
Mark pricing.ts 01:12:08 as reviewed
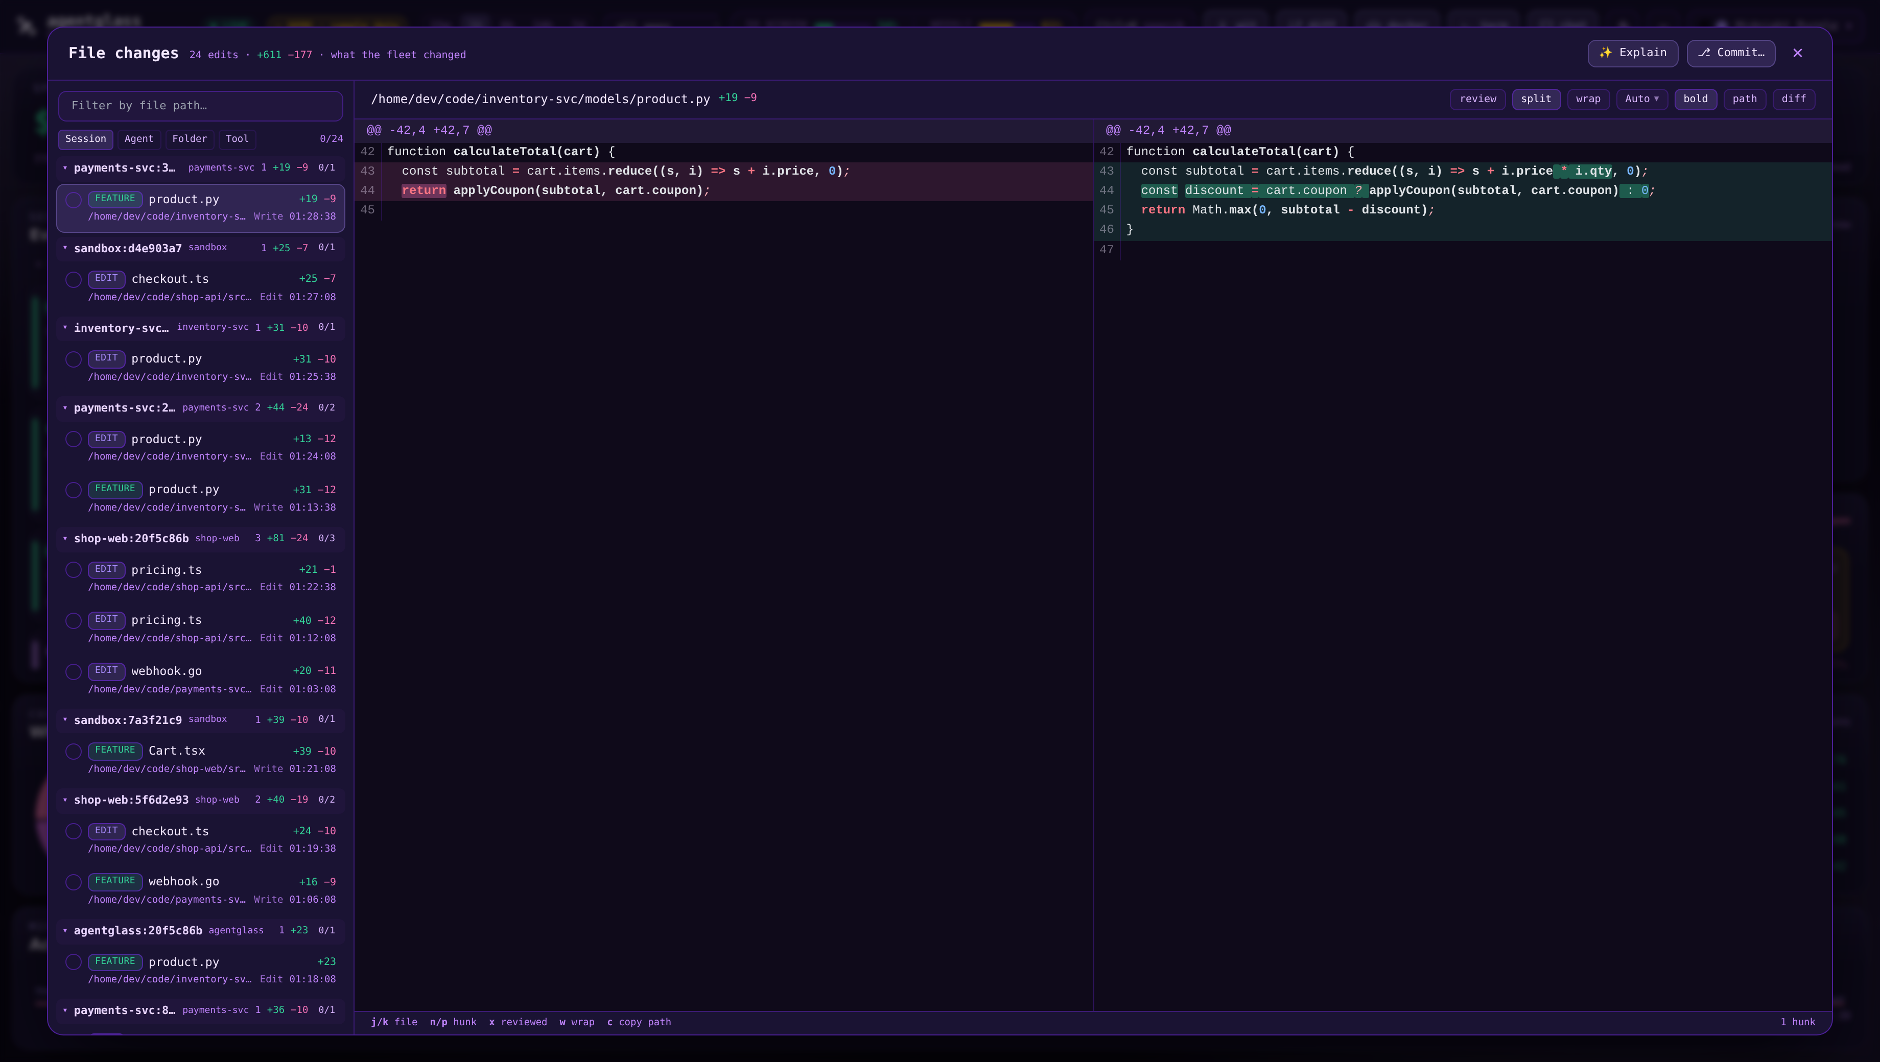(x=73, y=621)
